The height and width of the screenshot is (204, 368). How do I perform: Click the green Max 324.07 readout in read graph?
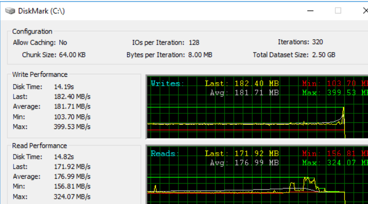tap(335, 163)
